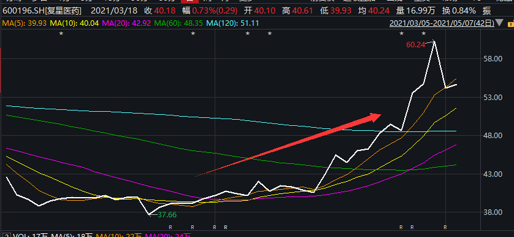Select the MA(120): 51.11 indicator label
Screen dimensions: 514x237
point(232,23)
